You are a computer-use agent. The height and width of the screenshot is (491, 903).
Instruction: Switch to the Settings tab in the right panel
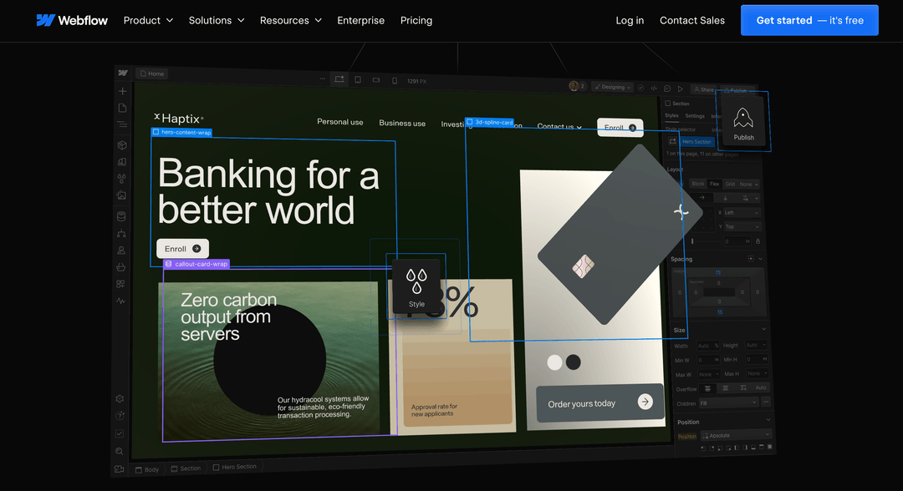pos(695,116)
